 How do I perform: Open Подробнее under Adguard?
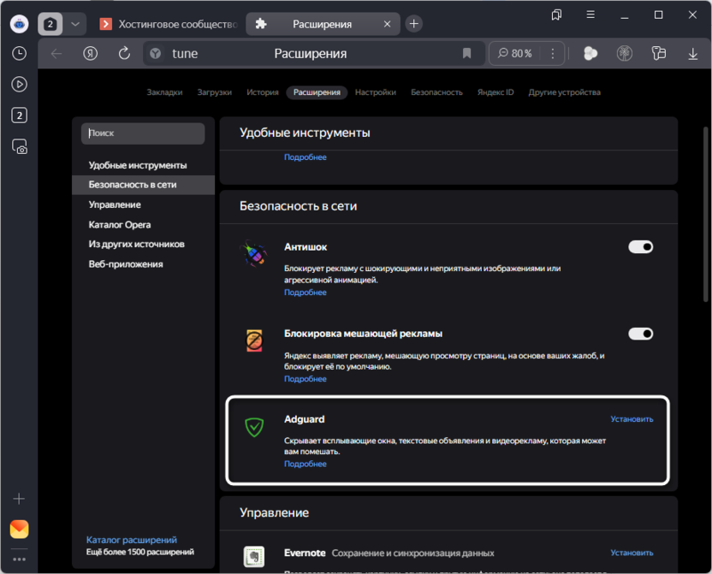click(306, 464)
